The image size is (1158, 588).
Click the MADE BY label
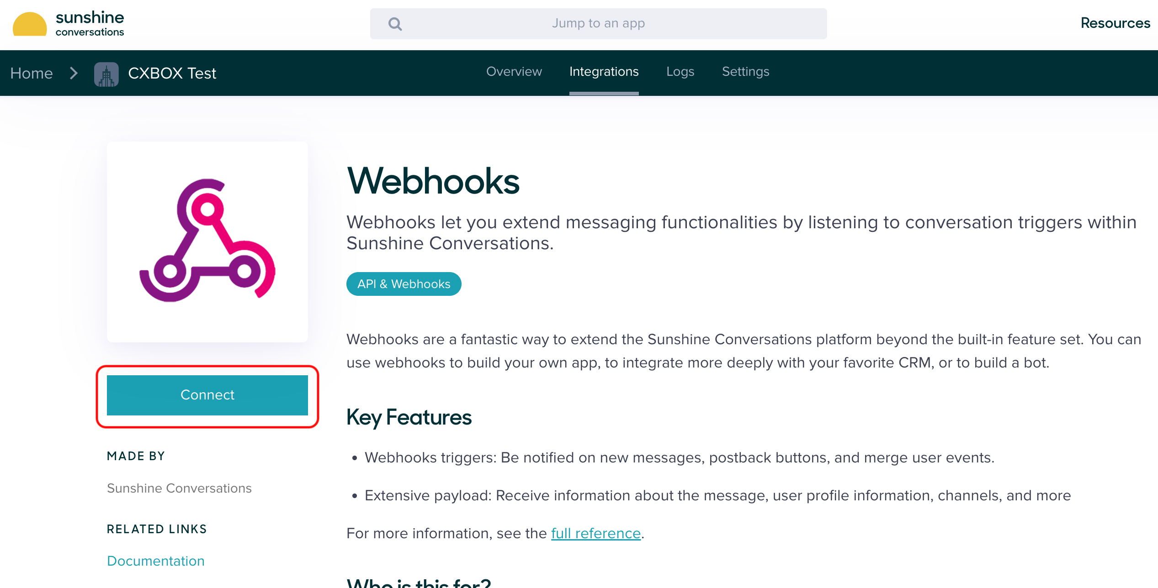(136, 456)
